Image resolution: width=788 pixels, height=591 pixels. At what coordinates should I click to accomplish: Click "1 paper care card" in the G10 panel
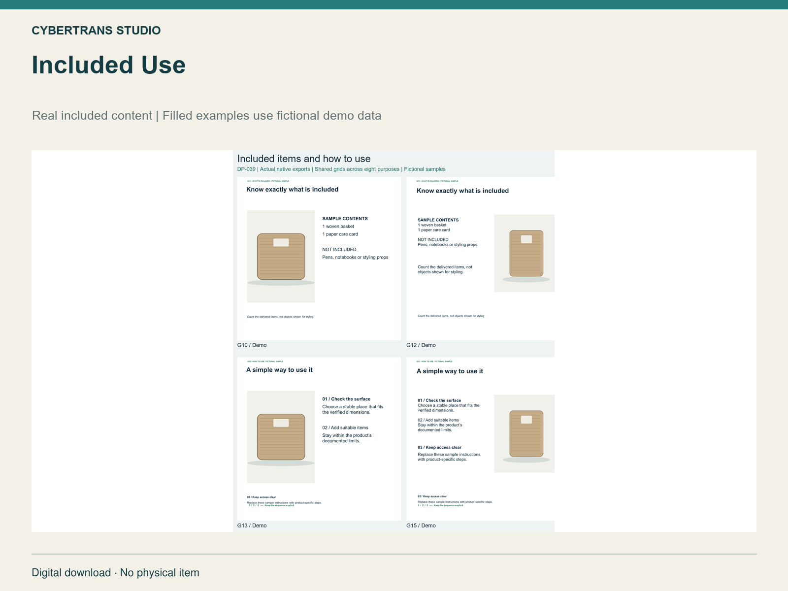340,234
